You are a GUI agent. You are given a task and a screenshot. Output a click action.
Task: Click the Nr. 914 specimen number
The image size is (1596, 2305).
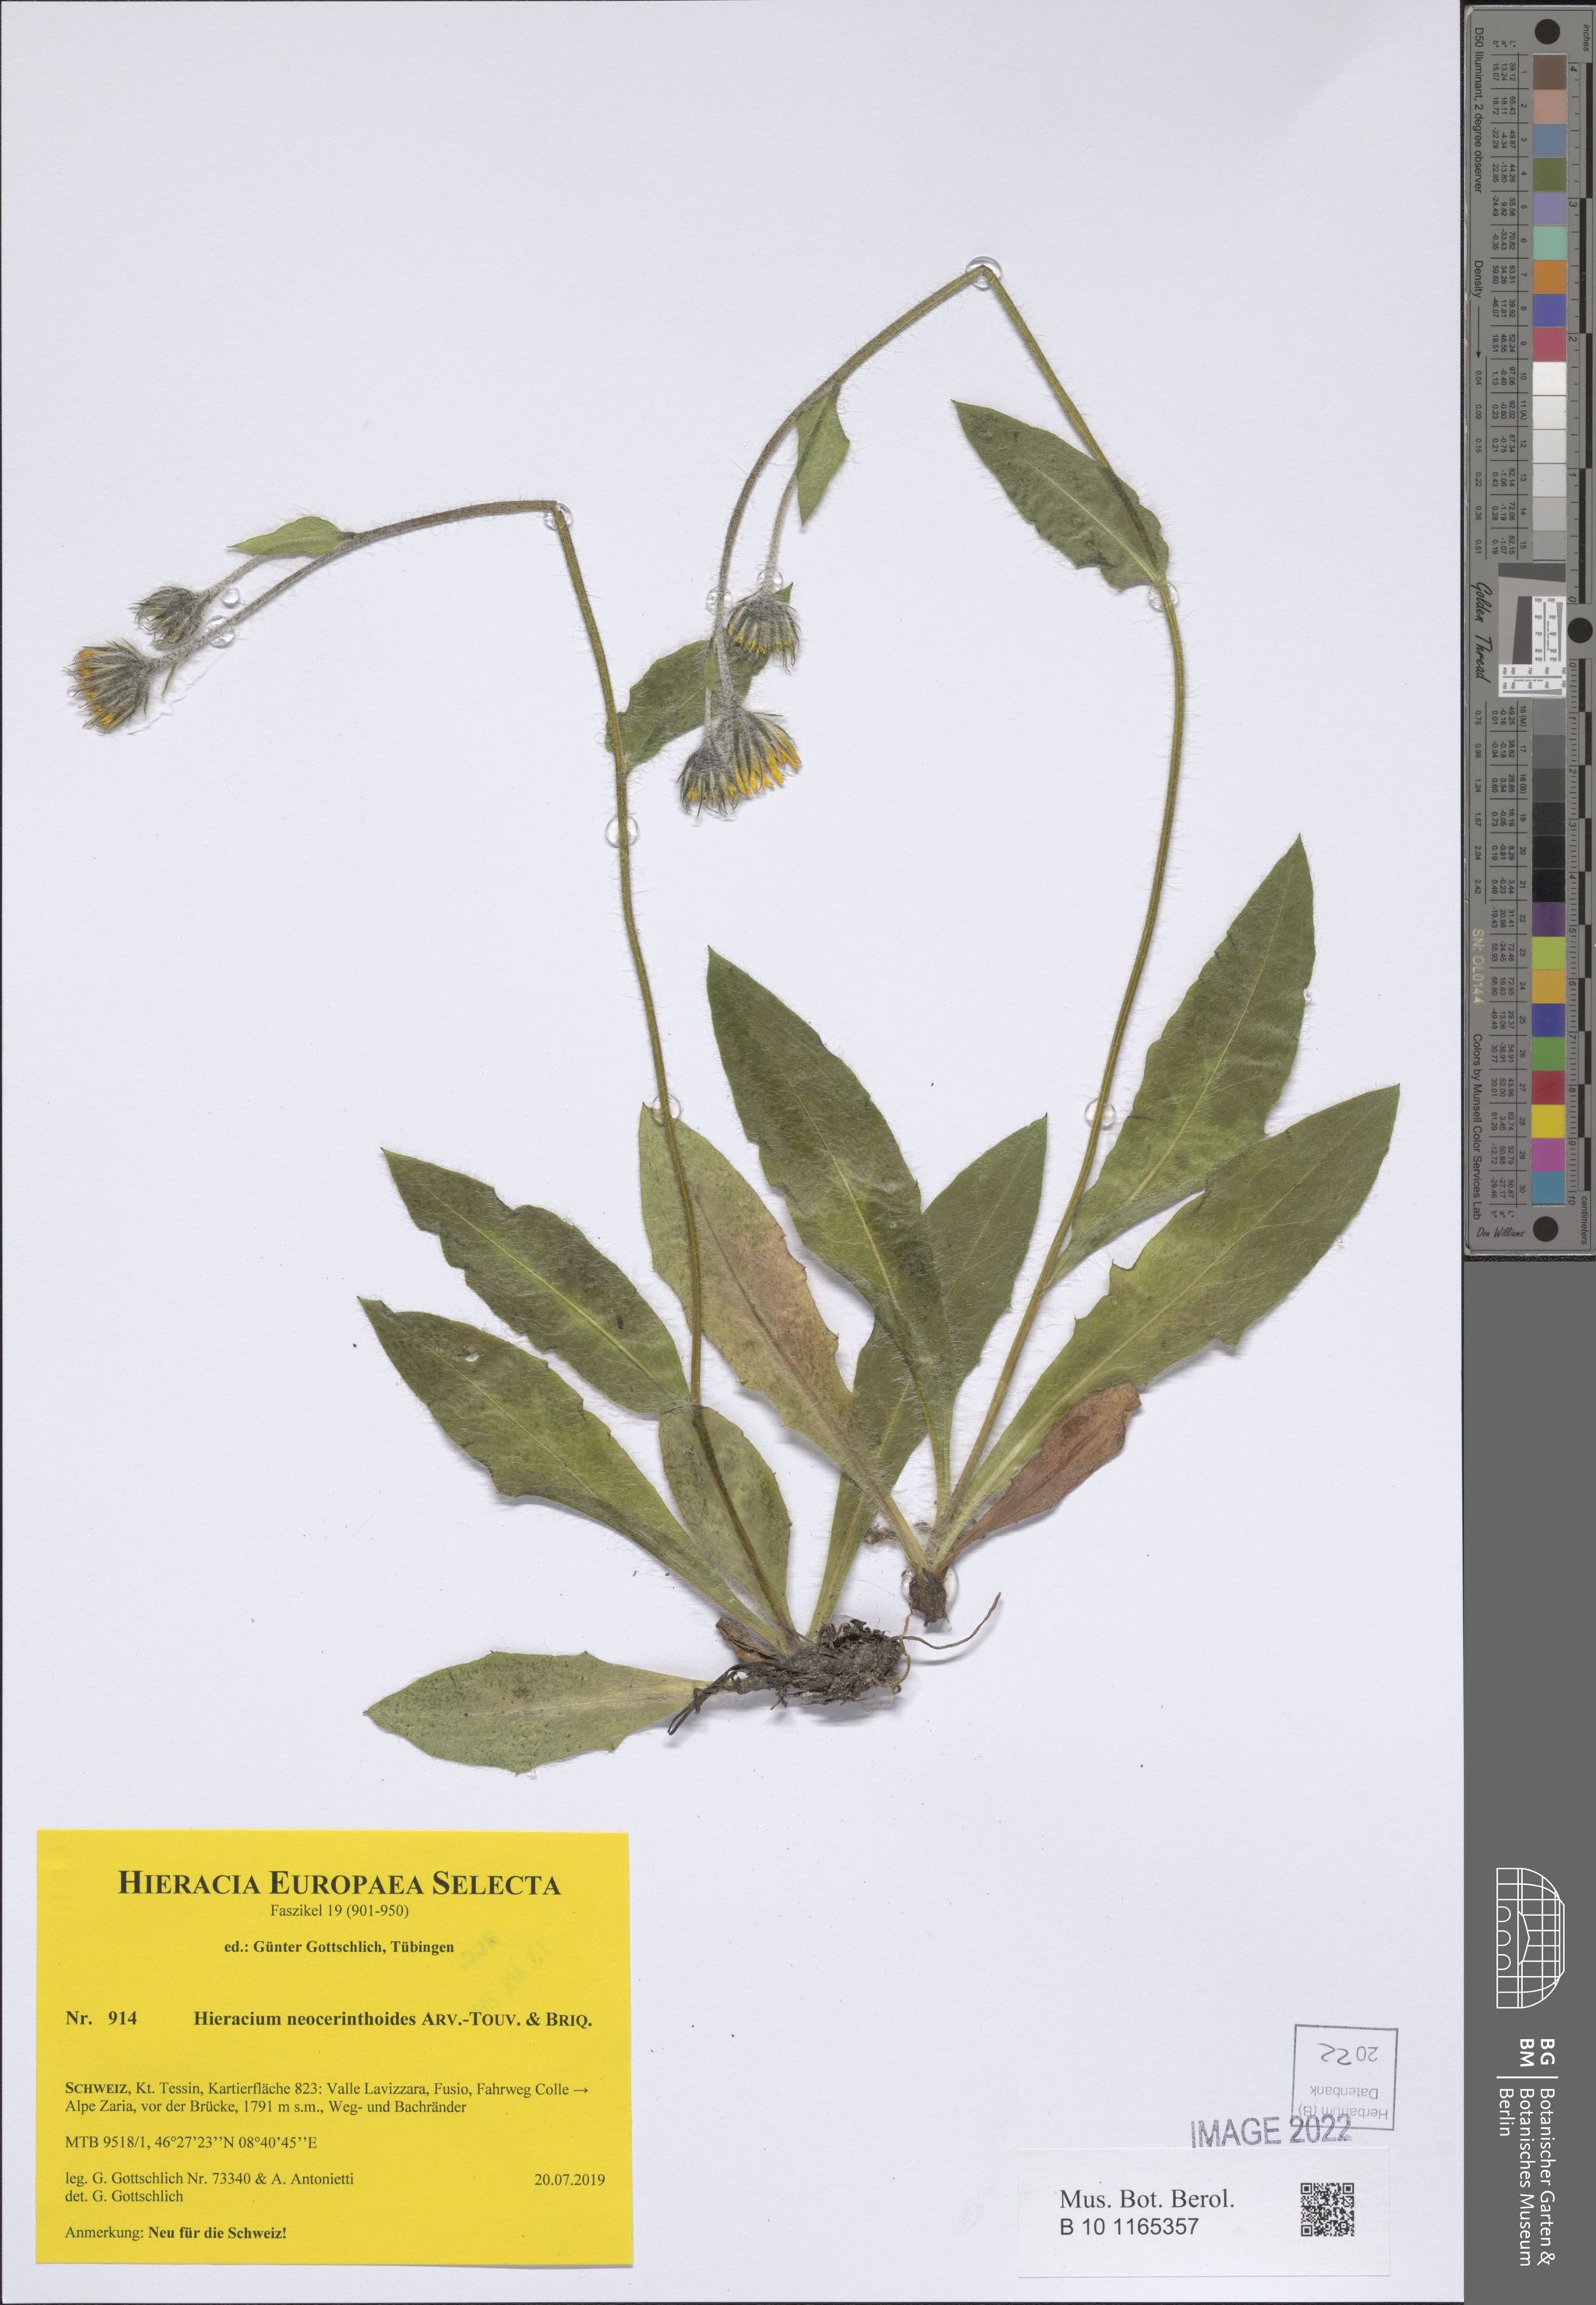pos(101,2018)
